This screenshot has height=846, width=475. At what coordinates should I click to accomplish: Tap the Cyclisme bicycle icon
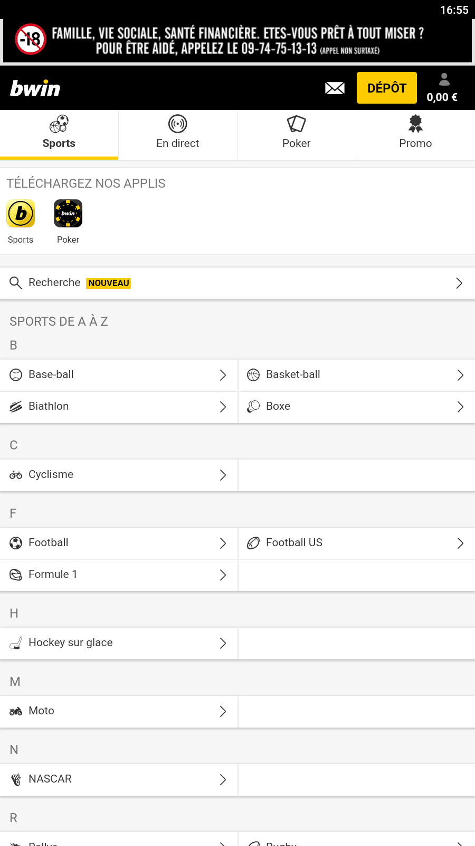click(16, 475)
